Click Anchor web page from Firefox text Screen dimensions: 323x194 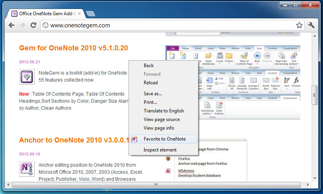tap(203, 164)
